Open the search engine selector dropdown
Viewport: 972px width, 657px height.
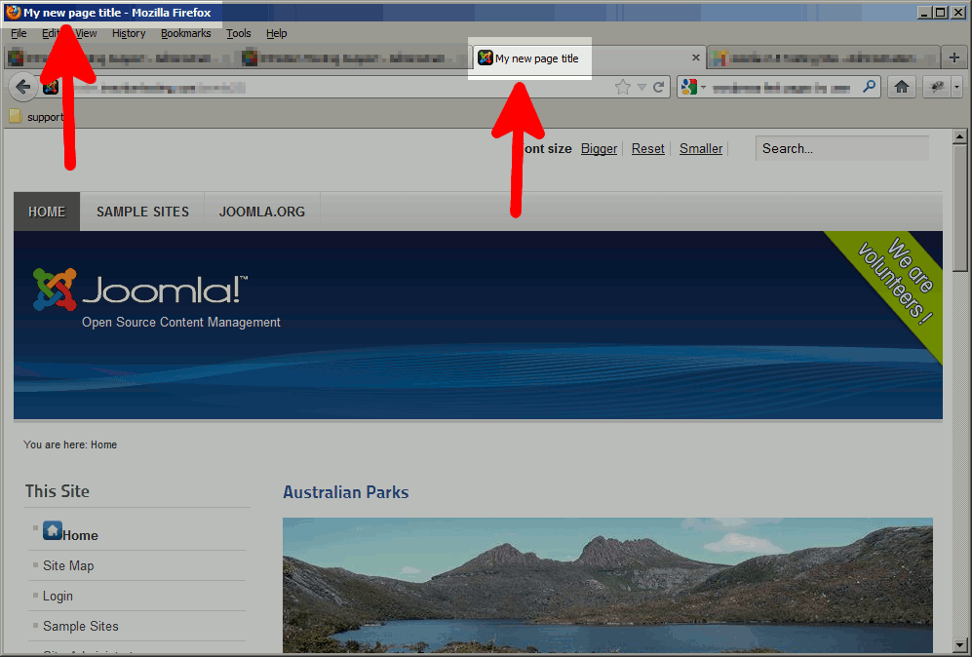694,87
